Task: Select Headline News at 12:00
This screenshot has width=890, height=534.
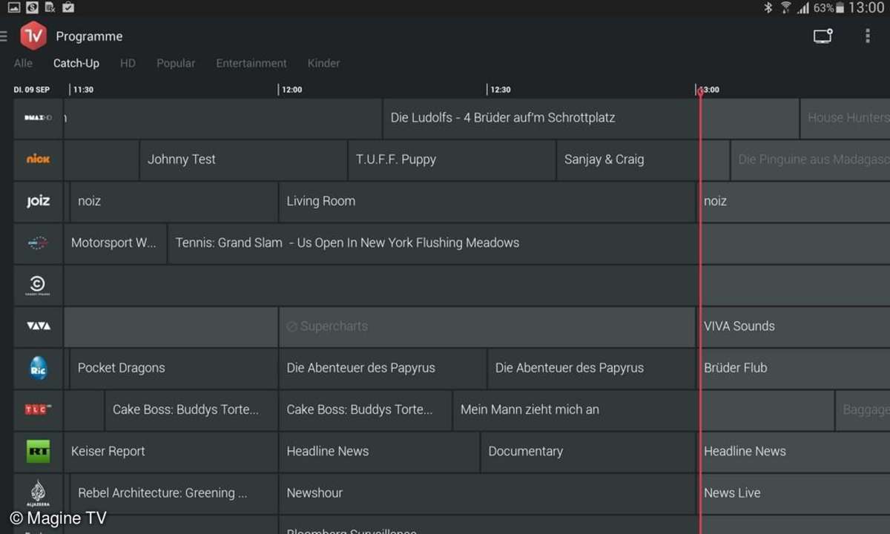Action: point(379,451)
